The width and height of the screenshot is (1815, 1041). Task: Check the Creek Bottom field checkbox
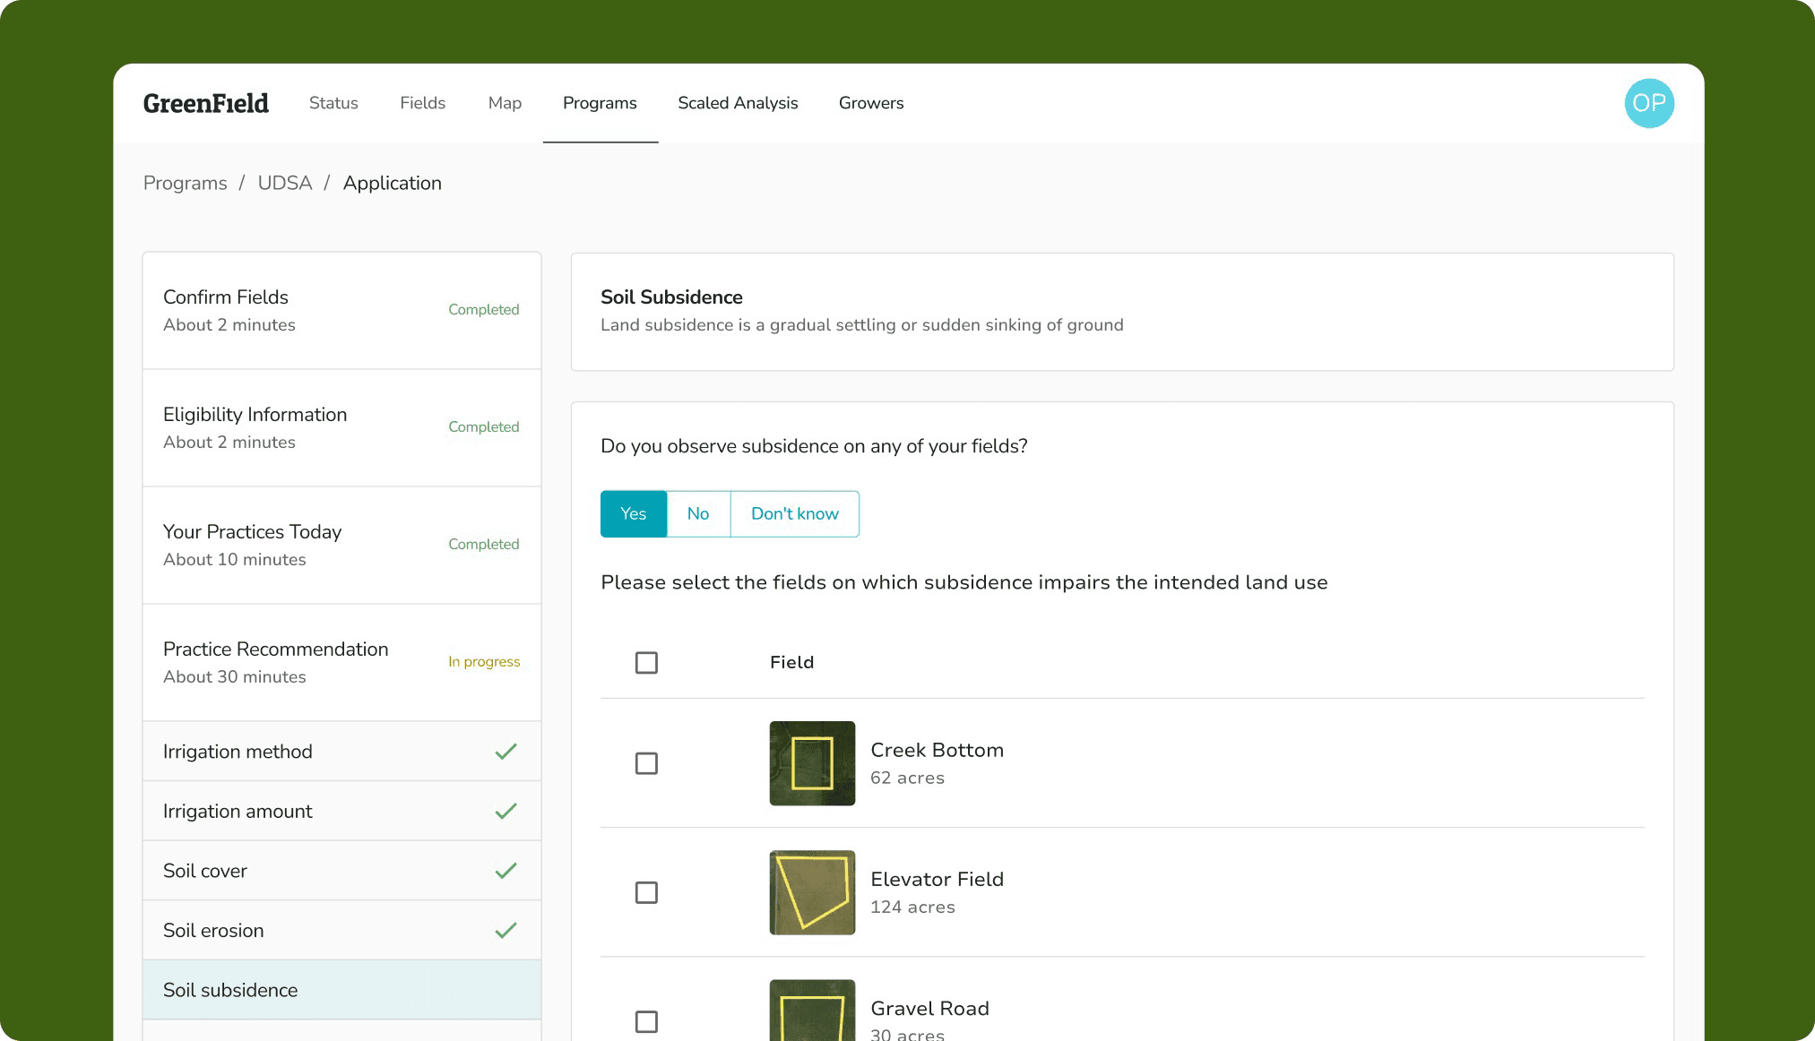point(646,763)
